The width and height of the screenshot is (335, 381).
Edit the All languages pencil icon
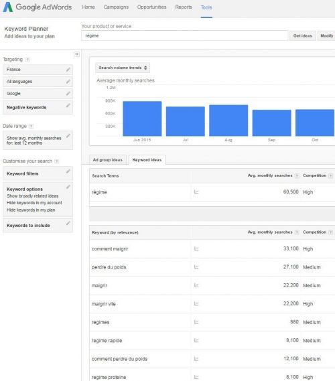(68, 82)
